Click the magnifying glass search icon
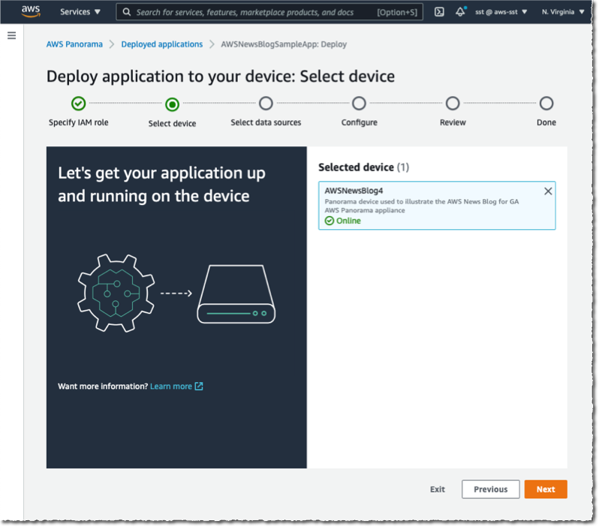This screenshot has width=599, height=527. tap(126, 12)
